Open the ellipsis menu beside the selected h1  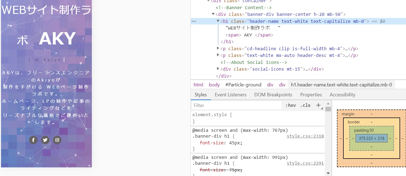coord(194,21)
